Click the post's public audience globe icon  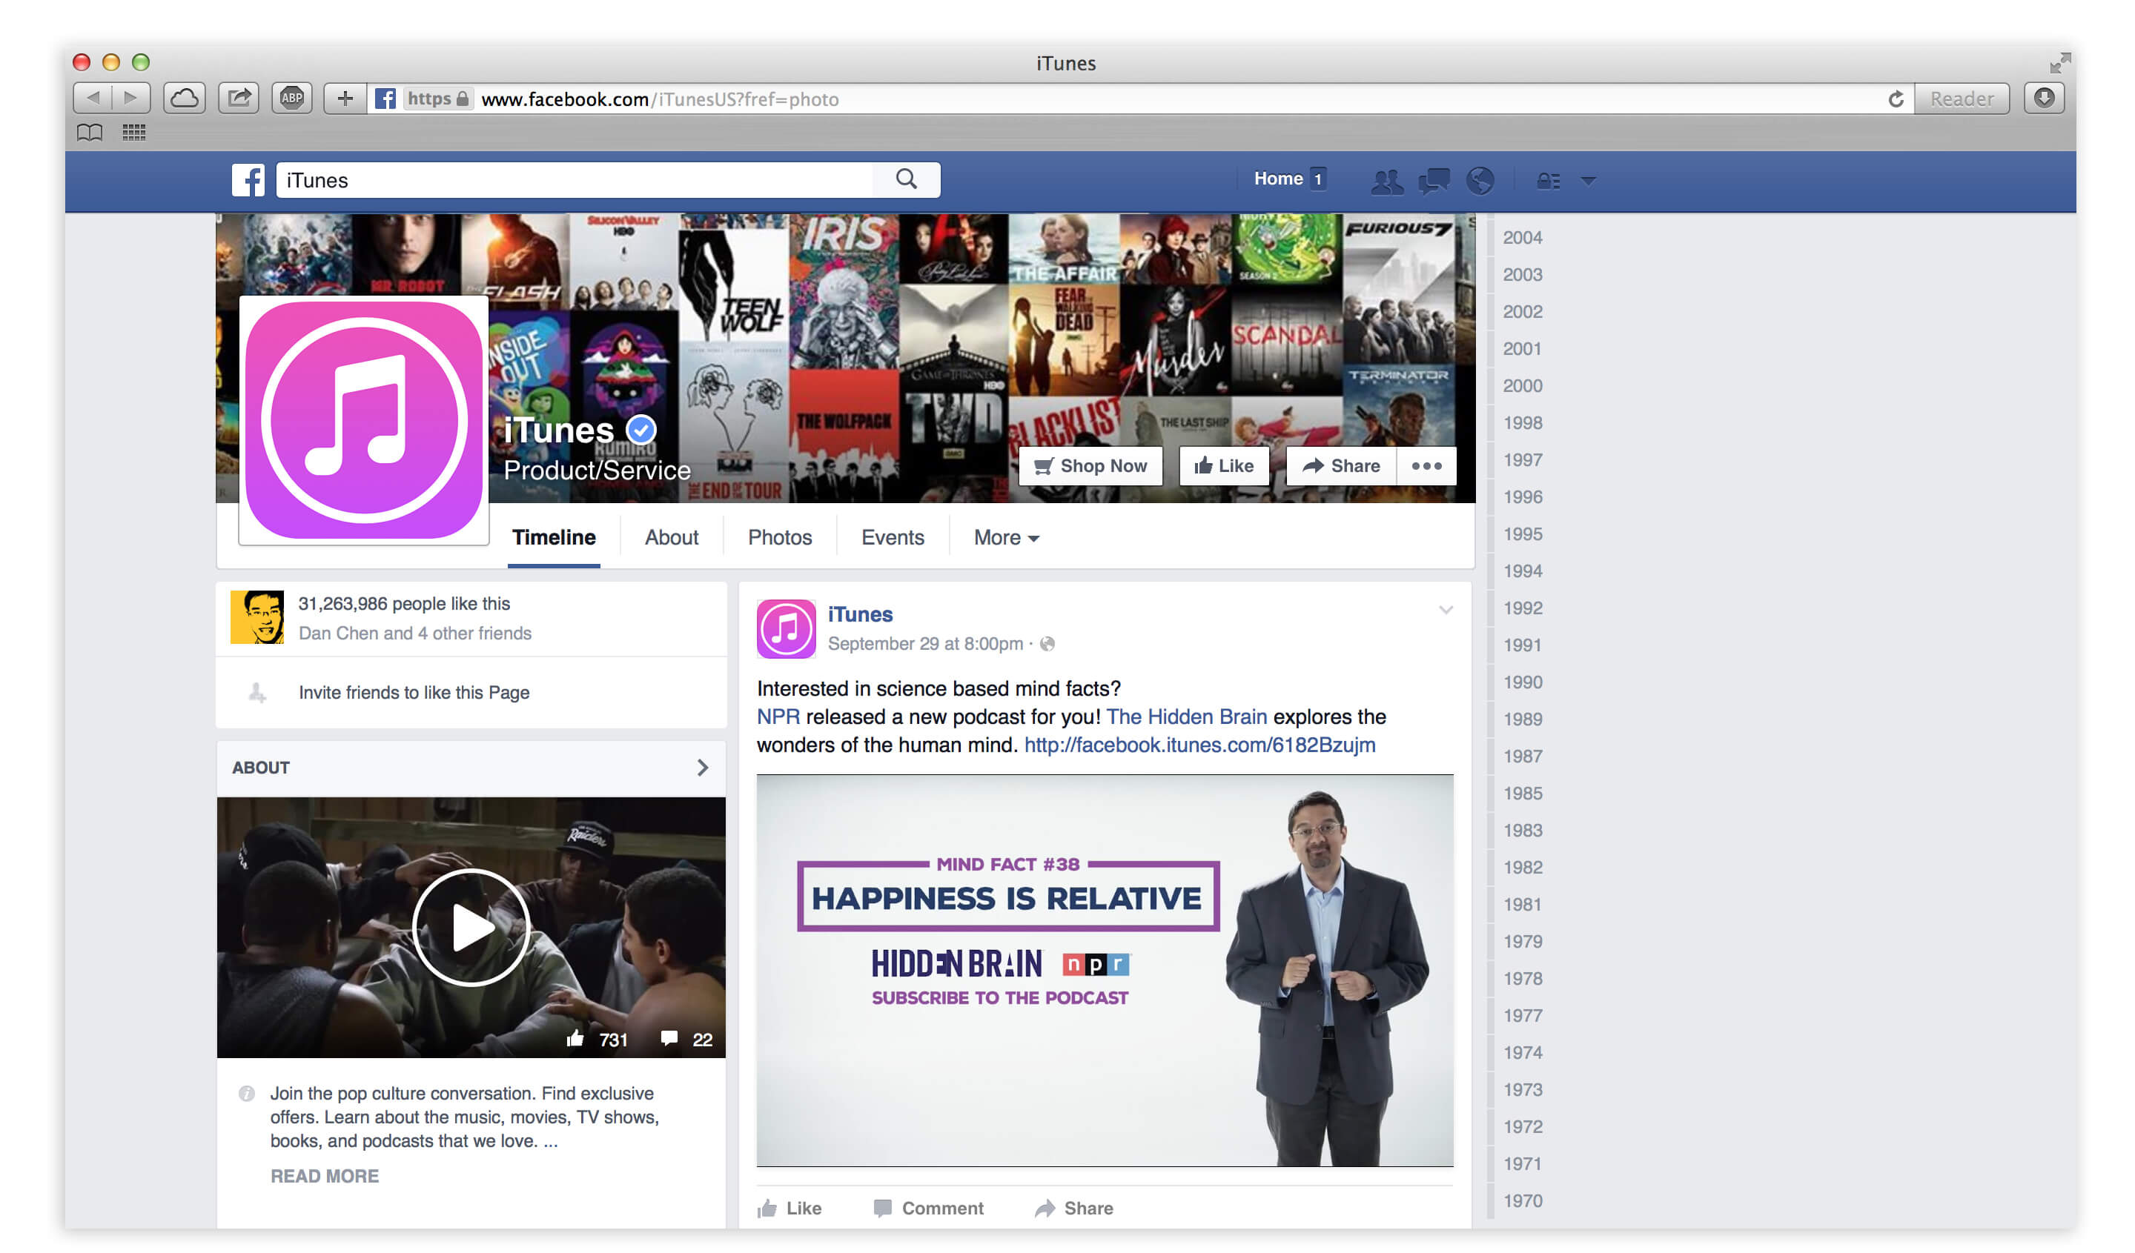[1048, 644]
